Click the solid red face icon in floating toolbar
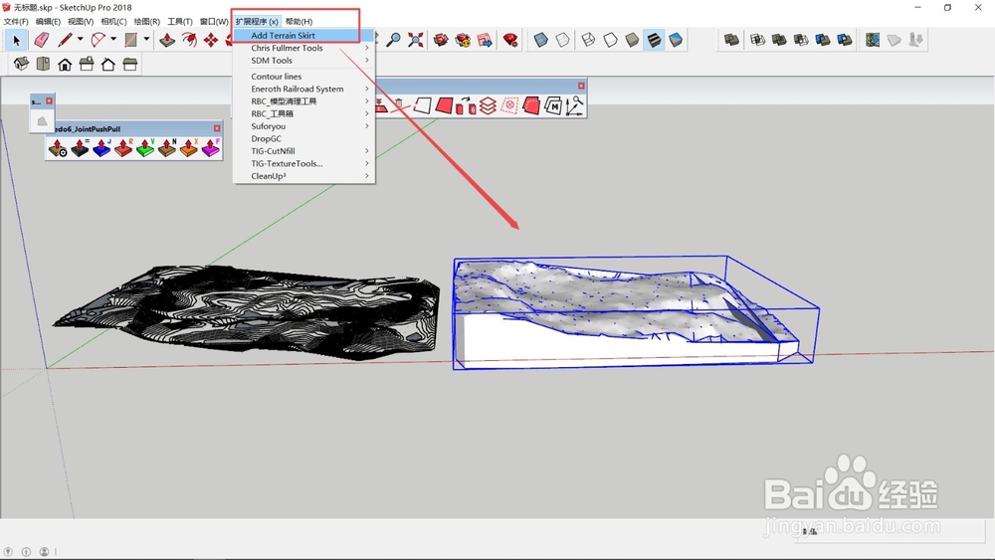Image resolution: width=995 pixels, height=560 pixels. pyautogui.click(x=444, y=105)
